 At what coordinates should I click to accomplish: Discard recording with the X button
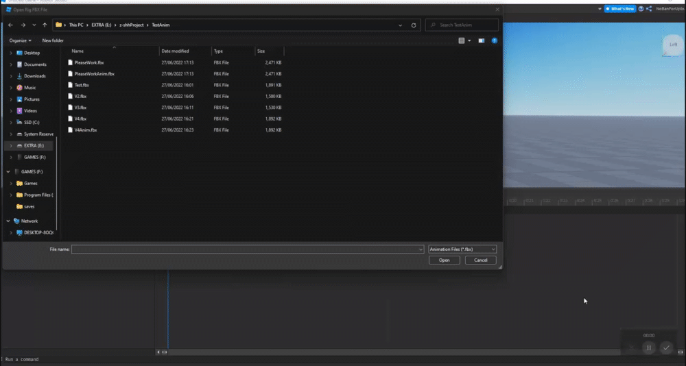pyautogui.click(x=632, y=348)
